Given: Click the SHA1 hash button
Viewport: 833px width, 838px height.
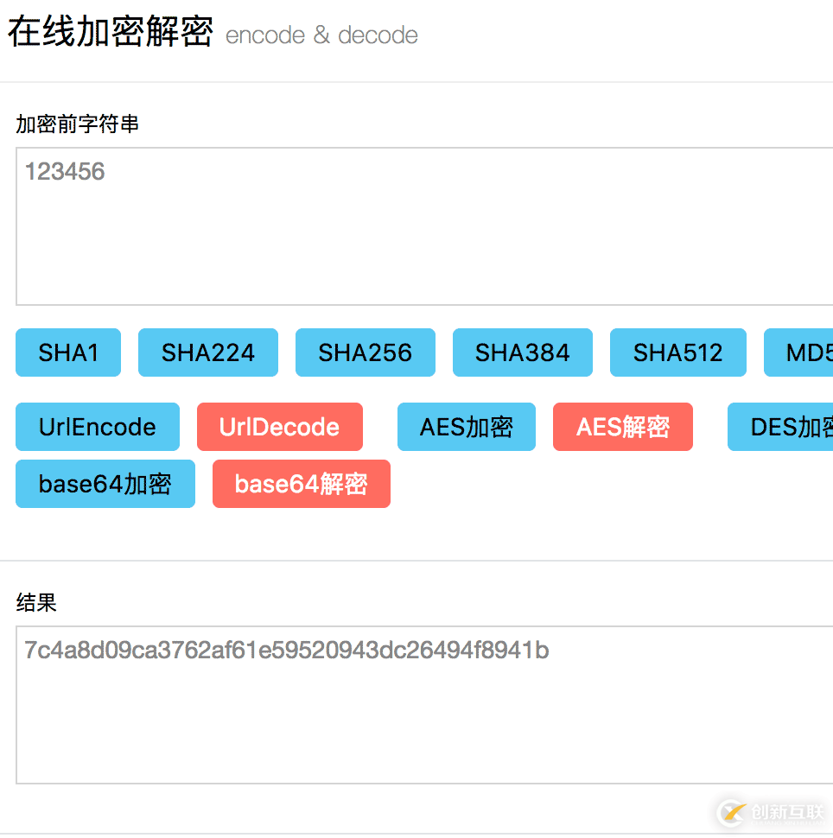Looking at the screenshot, I should tap(67, 352).
